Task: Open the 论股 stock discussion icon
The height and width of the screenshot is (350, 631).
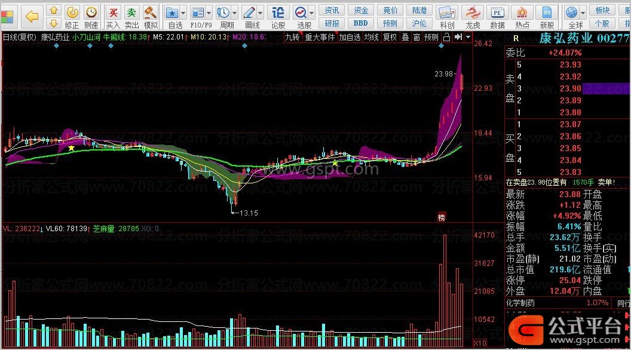Action: 278,13
